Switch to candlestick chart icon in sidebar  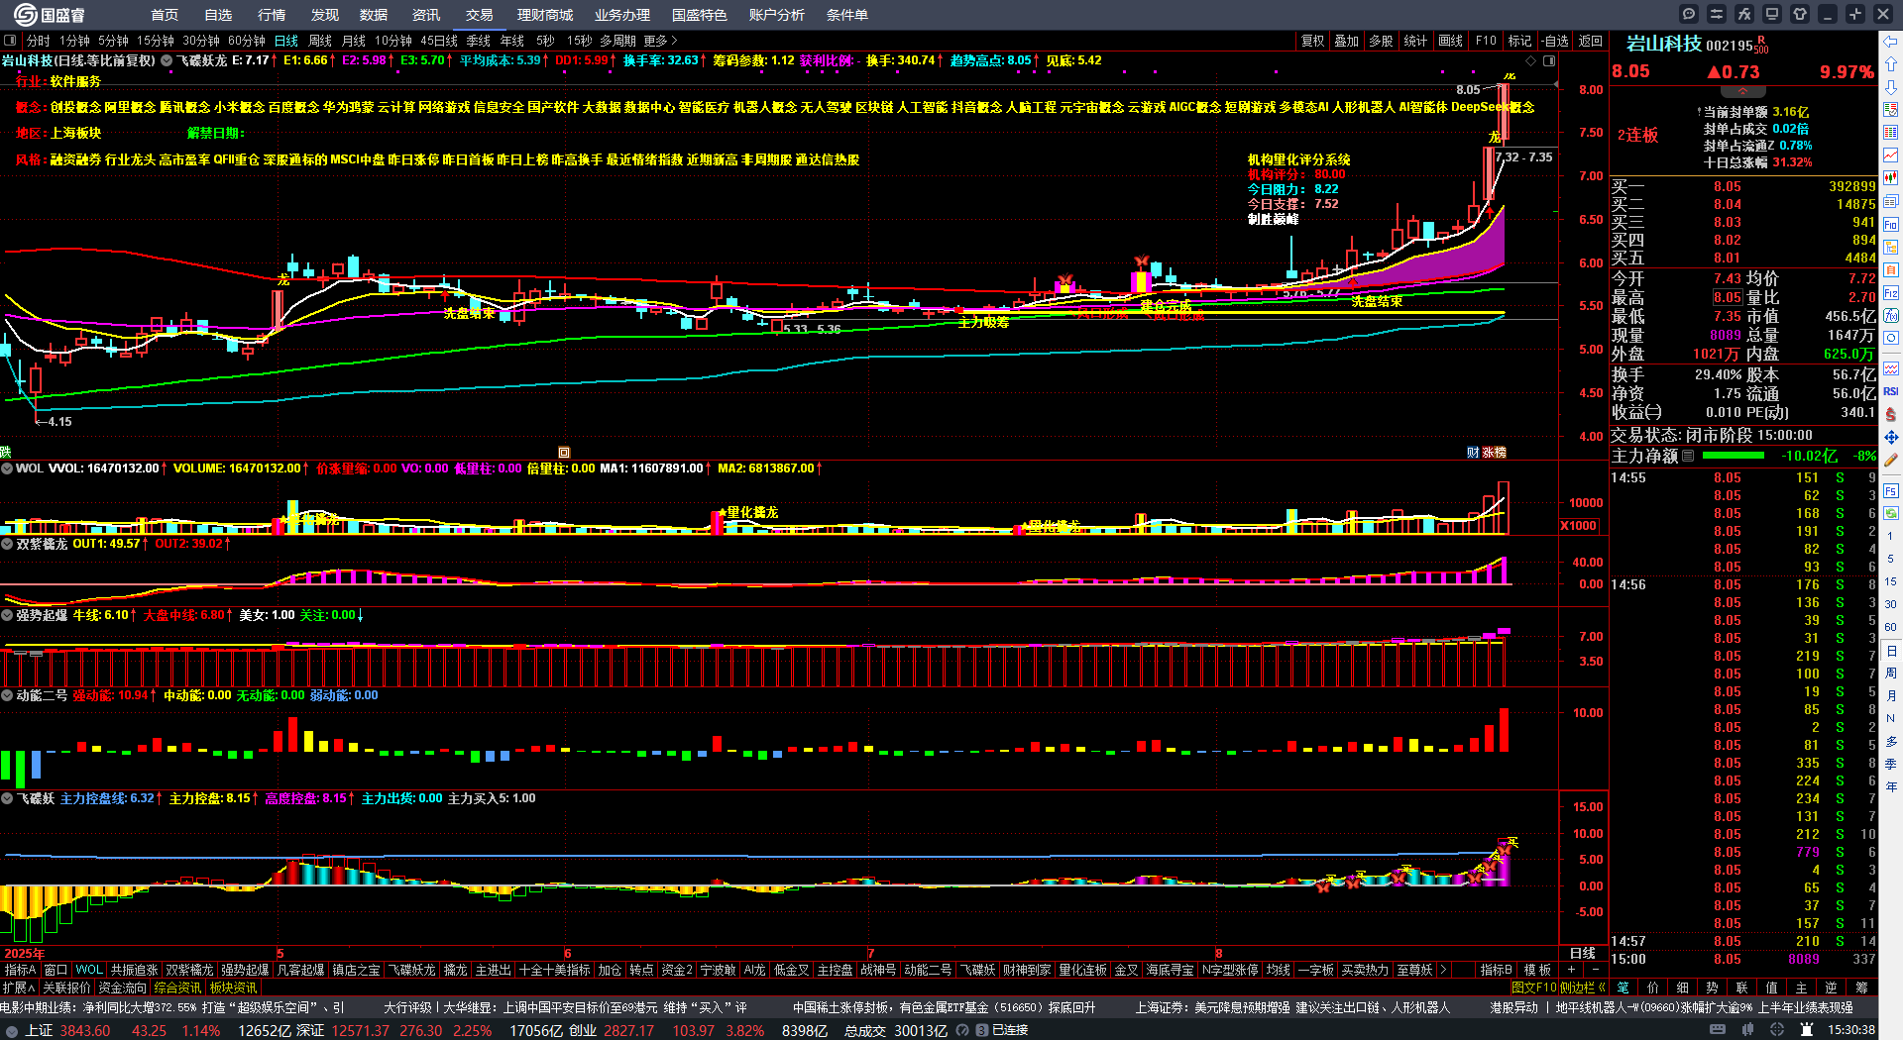pyautogui.click(x=1891, y=178)
